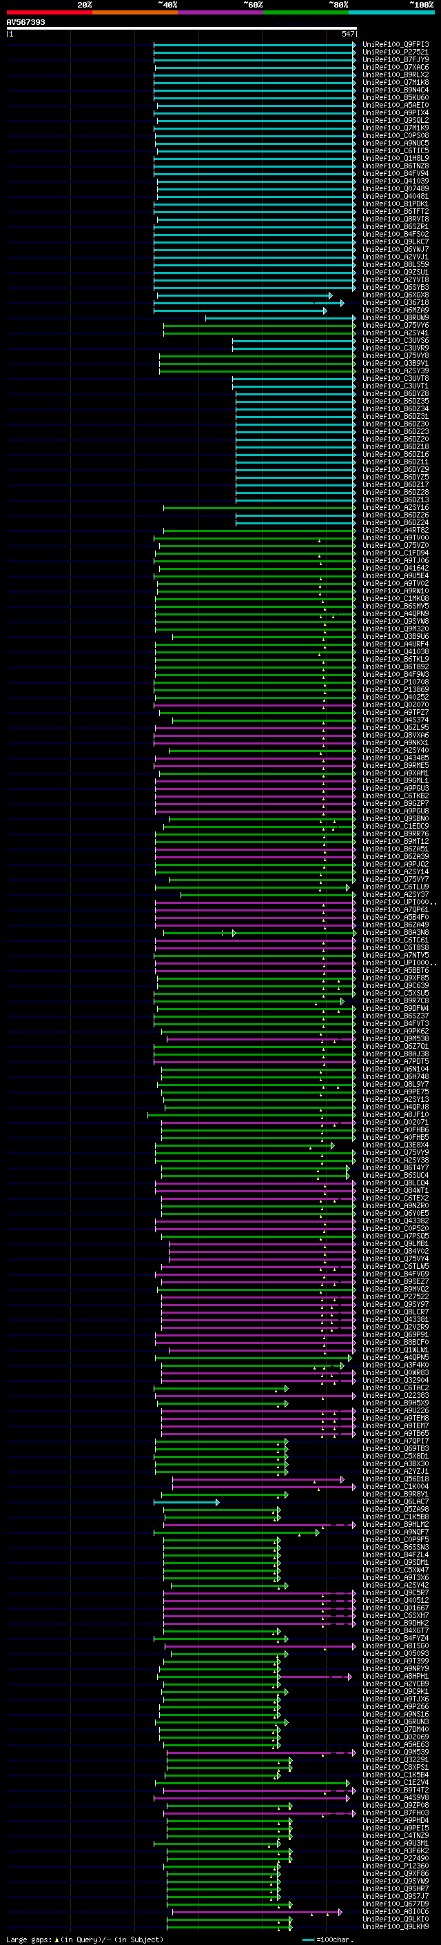441x1945 pixels.
Task: Select hit label UniRef100_Q43485
Action: tap(396, 758)
